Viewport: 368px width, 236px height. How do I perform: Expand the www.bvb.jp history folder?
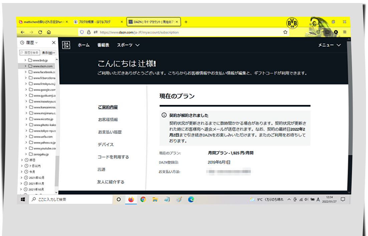tap(25, 60)
